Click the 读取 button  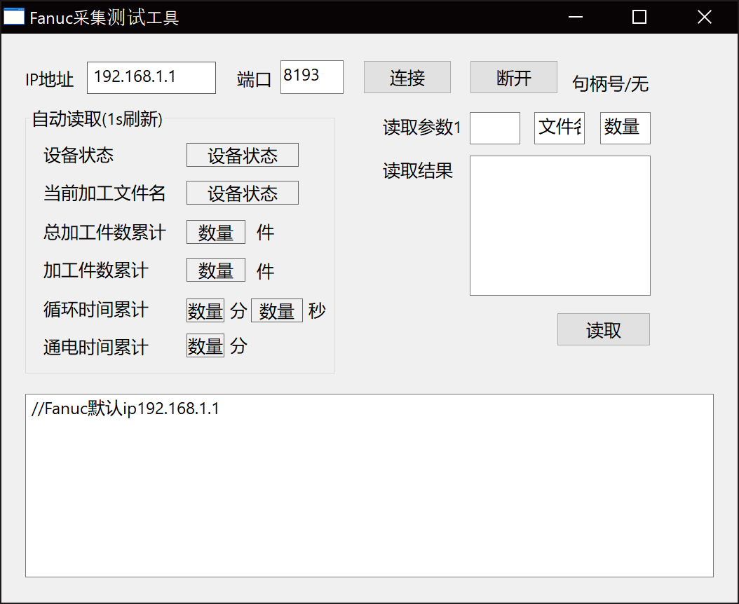pyautogui.click(x=603, y=329)
